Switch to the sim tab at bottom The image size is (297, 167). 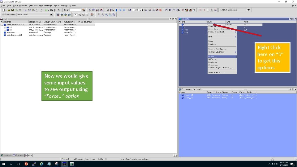point(28,155)
